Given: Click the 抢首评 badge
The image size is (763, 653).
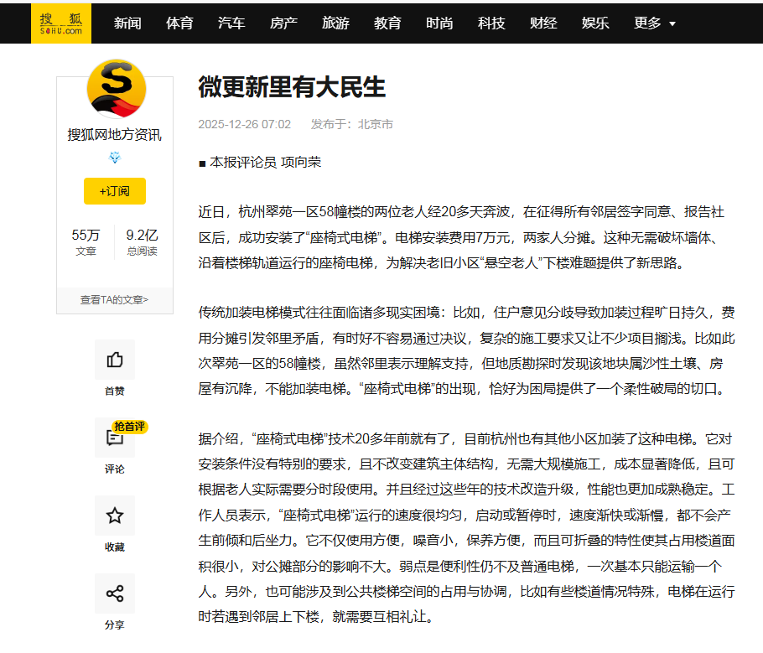Looking at the screenshot, I should click(x=129, y=427).
